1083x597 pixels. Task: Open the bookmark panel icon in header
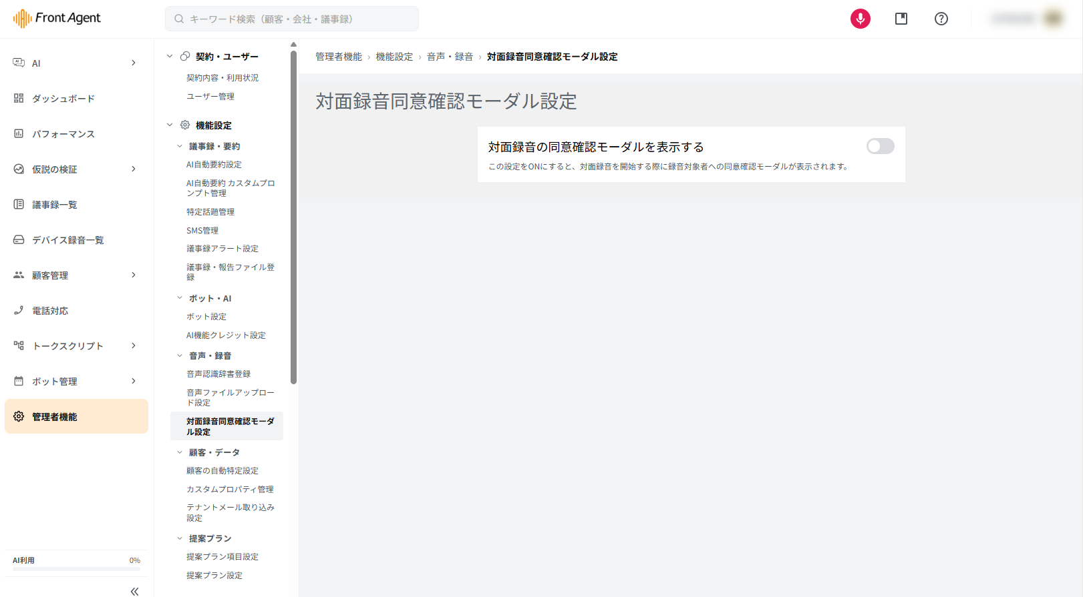click(x=901, y=19)
